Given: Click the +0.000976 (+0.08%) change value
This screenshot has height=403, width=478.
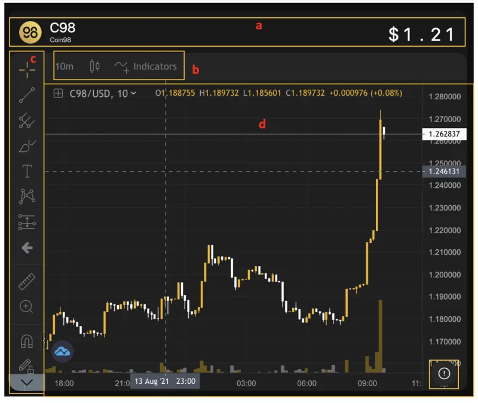Looking at the screenshot, I should point(366,93).
